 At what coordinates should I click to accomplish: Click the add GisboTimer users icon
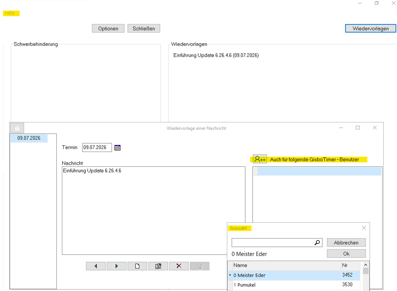tap(260, 159)
